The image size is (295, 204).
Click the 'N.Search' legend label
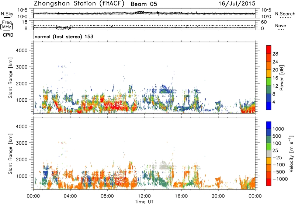click(285, 14)
